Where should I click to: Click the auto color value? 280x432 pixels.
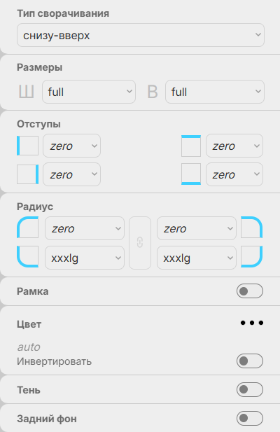click(29, 347)
